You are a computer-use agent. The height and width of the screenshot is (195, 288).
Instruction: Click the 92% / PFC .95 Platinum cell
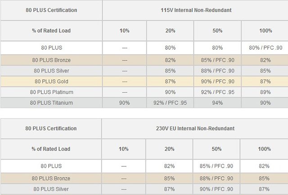pyautogui.click(x=217, y=92)
